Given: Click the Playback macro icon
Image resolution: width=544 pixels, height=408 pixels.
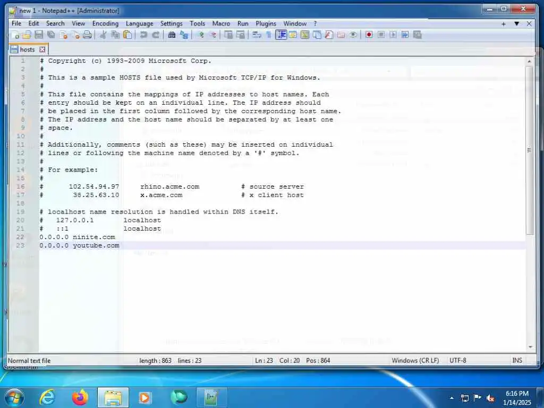Looking at the screenshot, I should [x=393, y=35].
